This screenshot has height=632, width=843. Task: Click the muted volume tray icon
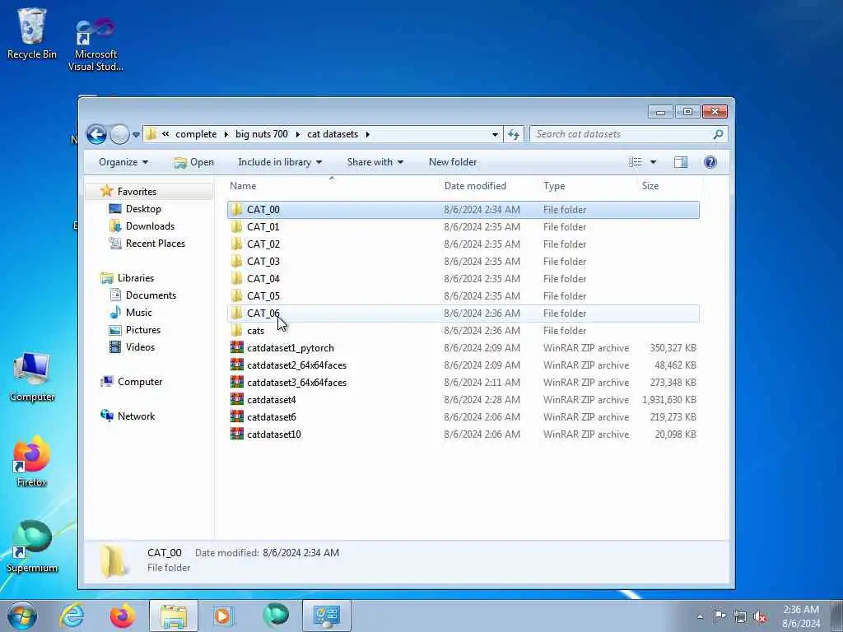[x=760, y=616]
